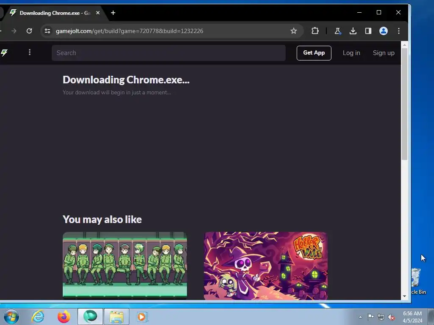Open a new browser tab

113,13
